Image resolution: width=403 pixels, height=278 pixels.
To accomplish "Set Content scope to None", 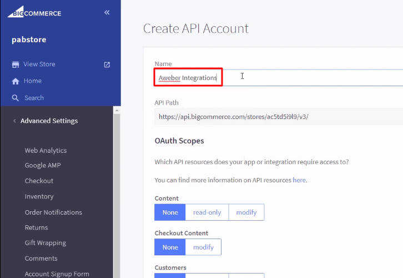I will 170,212.
